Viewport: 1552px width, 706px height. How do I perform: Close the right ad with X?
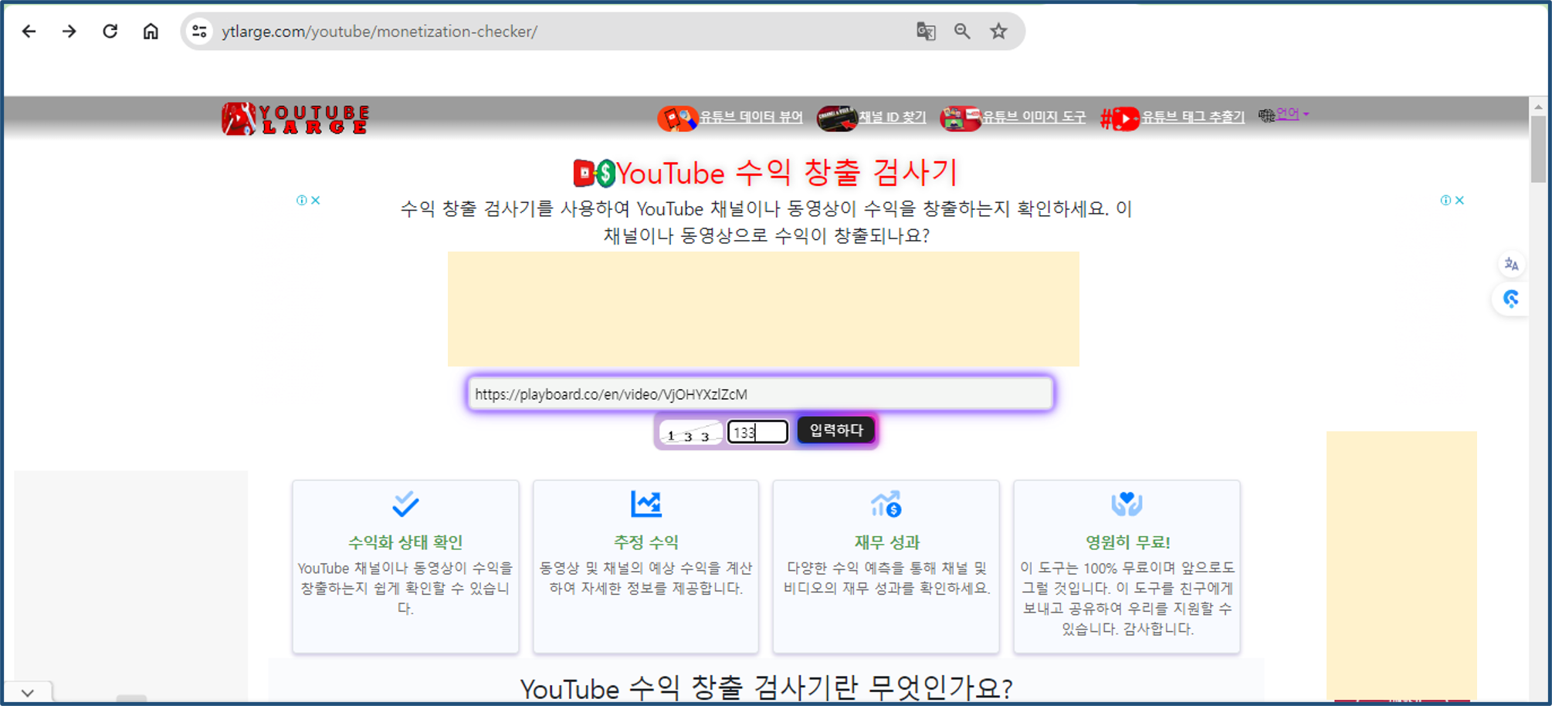[x=1459, y=200]
